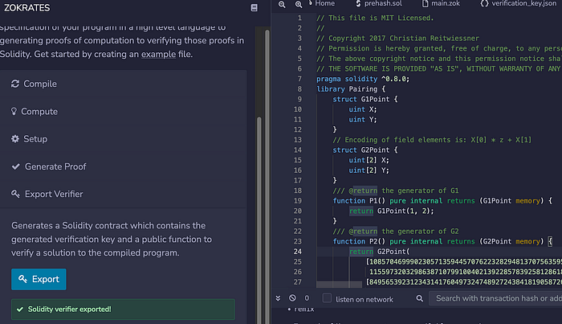Click the struct G1Point declaration
The height and width of the screenshot is (324, 562).
pyautogui.click(x=365, y=99)
